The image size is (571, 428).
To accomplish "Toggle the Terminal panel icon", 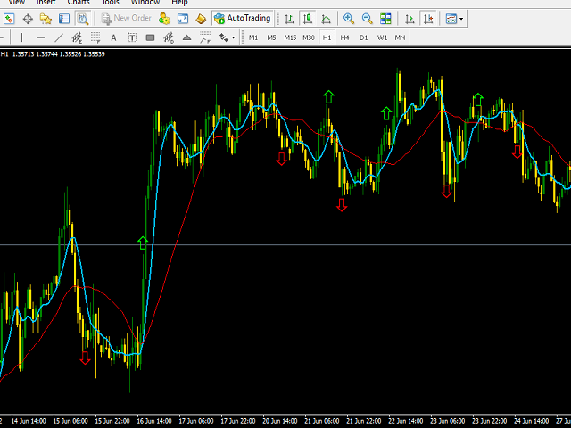I will click(64, 19).
